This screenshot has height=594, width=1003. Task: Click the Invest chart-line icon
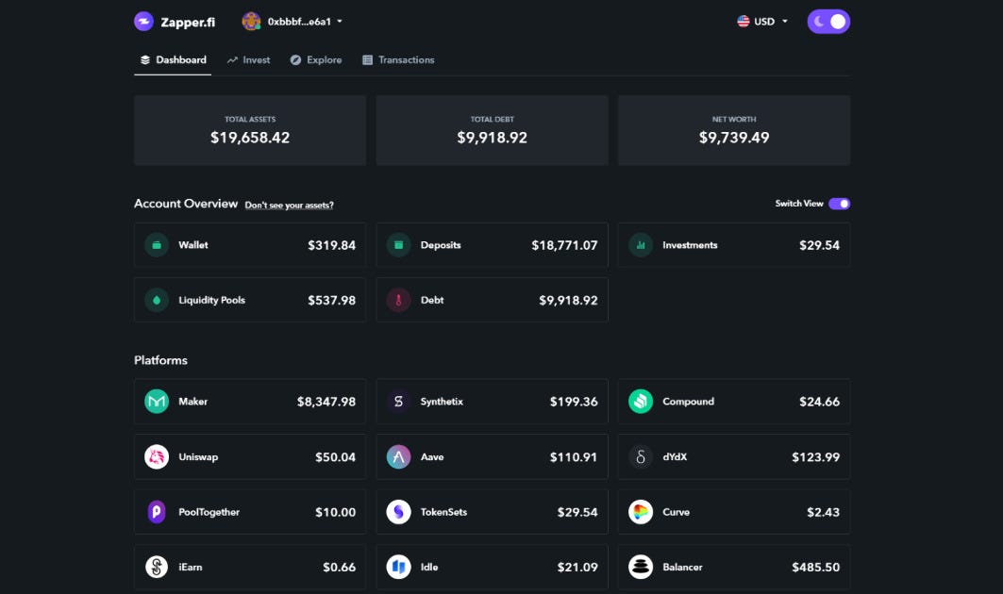pos(232,59)
